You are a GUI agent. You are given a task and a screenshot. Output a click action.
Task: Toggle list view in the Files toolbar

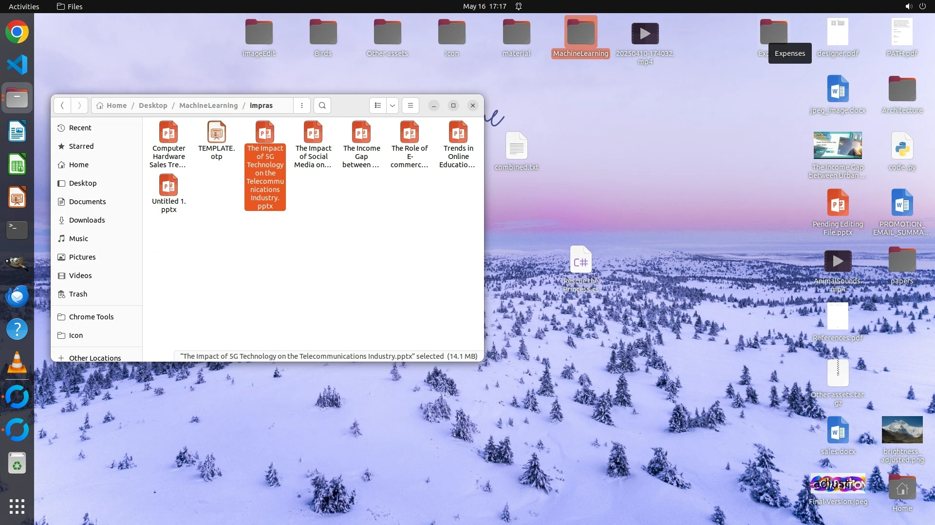pos(378,105)
